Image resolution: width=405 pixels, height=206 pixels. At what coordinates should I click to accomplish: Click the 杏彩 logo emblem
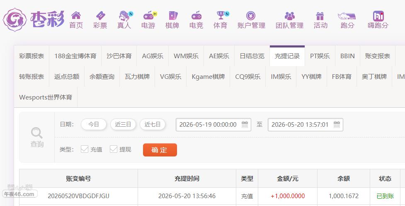15,20
